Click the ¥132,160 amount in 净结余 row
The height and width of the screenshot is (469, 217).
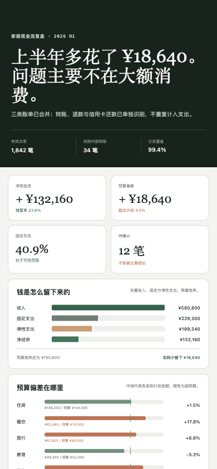pyautogui.click(x=190, y=340)
